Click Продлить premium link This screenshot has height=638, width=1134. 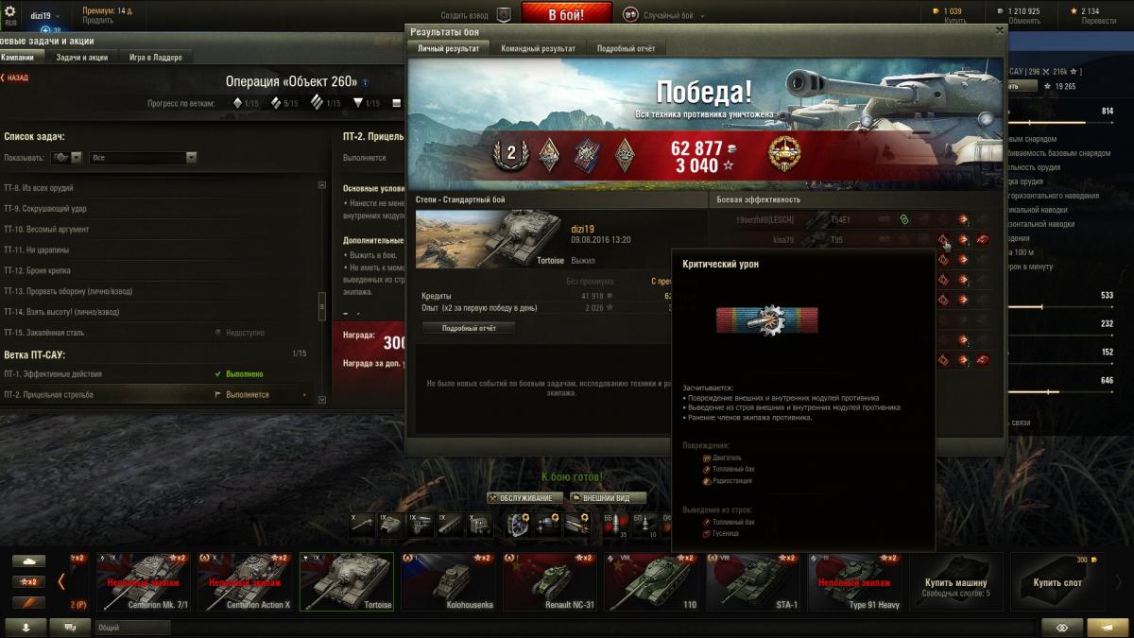tap(98, 21)
